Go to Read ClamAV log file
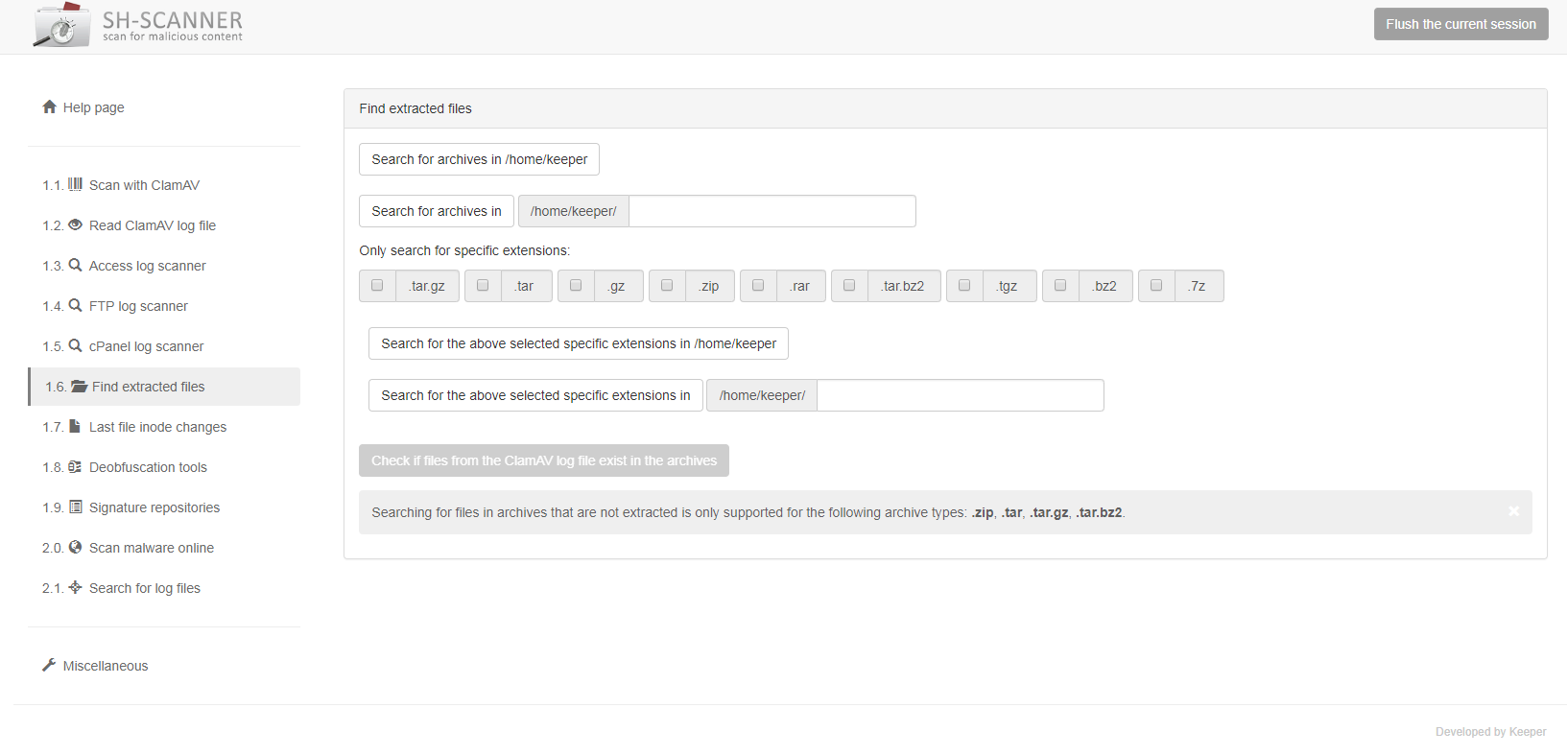 [164, 225]
